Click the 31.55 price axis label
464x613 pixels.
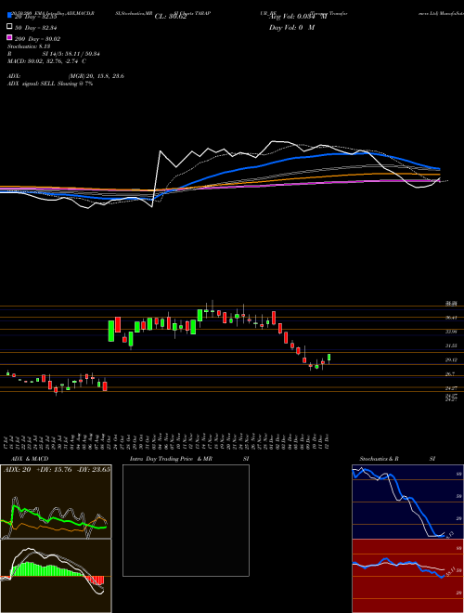pos(451,346)
